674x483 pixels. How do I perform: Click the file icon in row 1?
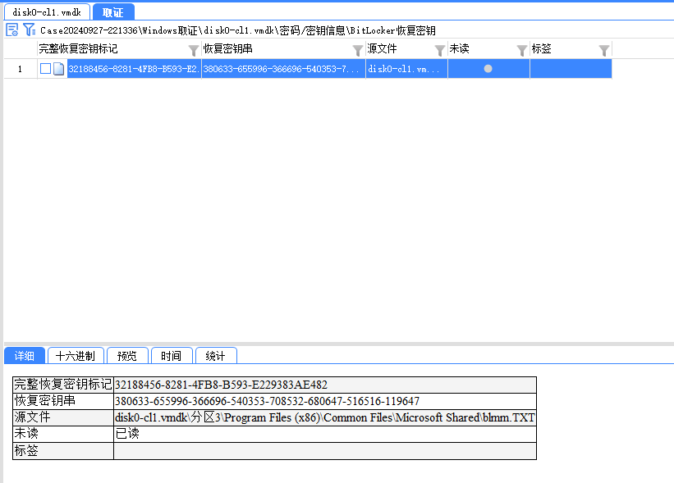click(59, 70)
